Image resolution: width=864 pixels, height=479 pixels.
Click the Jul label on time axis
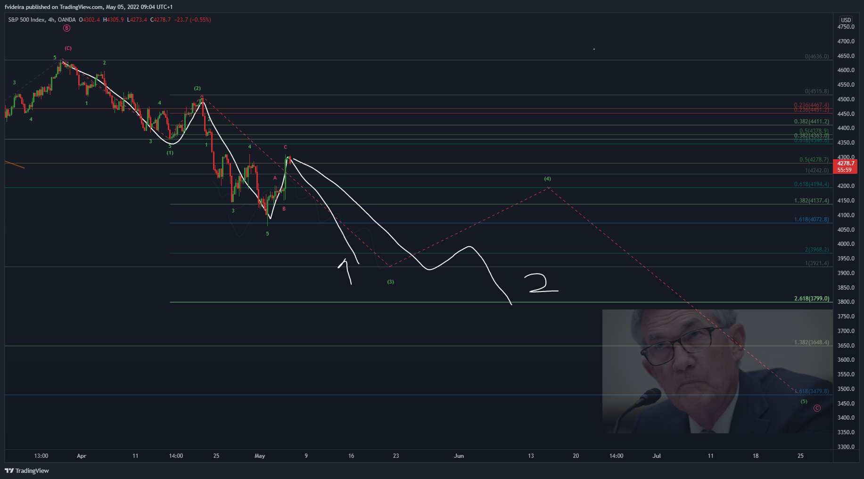pos(657,456)
